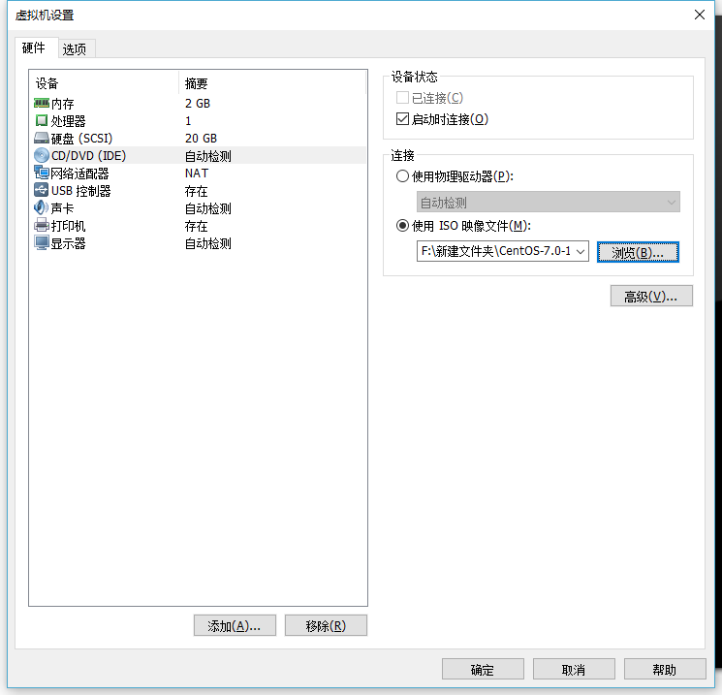Viewport: 722px width, 695px height.
Task: Click the 2 GB memory summary value
Action: 198,103
